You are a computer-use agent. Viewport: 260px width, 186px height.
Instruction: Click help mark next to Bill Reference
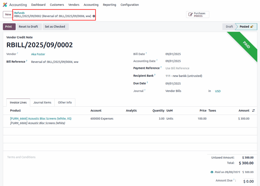[26, 61]
